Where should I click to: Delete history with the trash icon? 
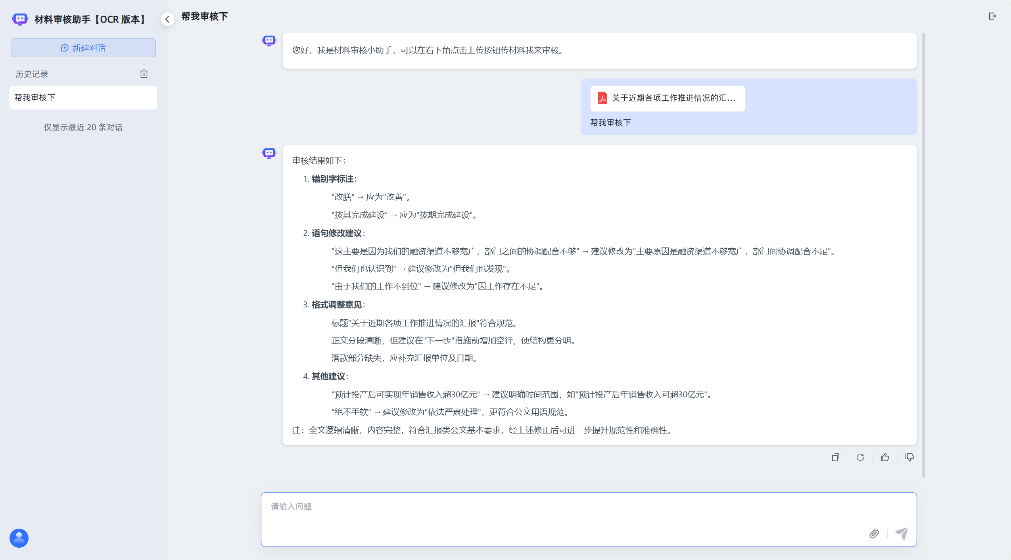pos(144,74)
